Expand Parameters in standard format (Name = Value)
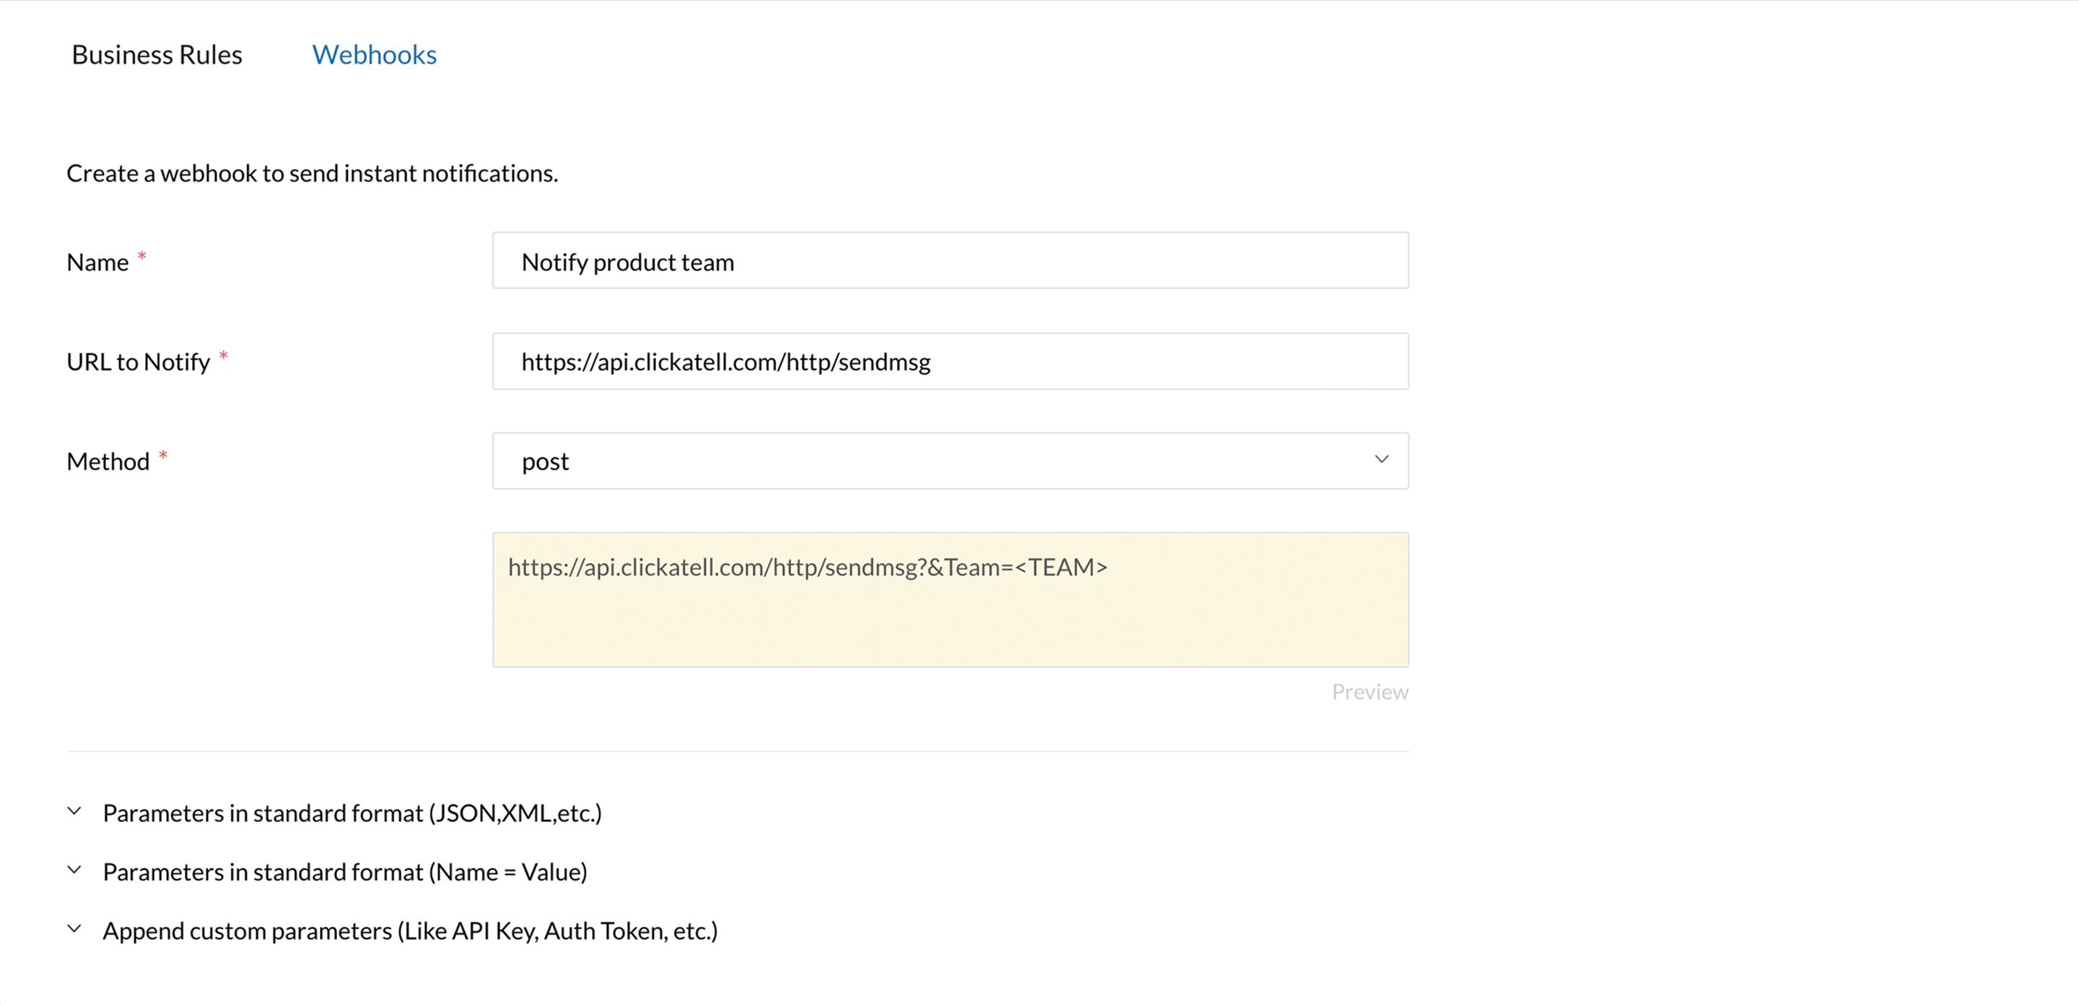Image resolution: width=2079 pixels, height=1004 pixels. (x=344, y=872)
